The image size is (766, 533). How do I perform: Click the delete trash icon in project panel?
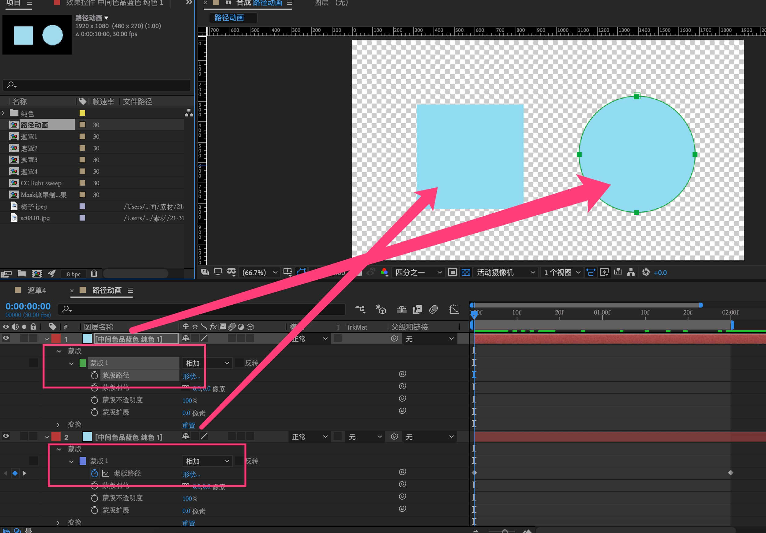click(94, 274)
